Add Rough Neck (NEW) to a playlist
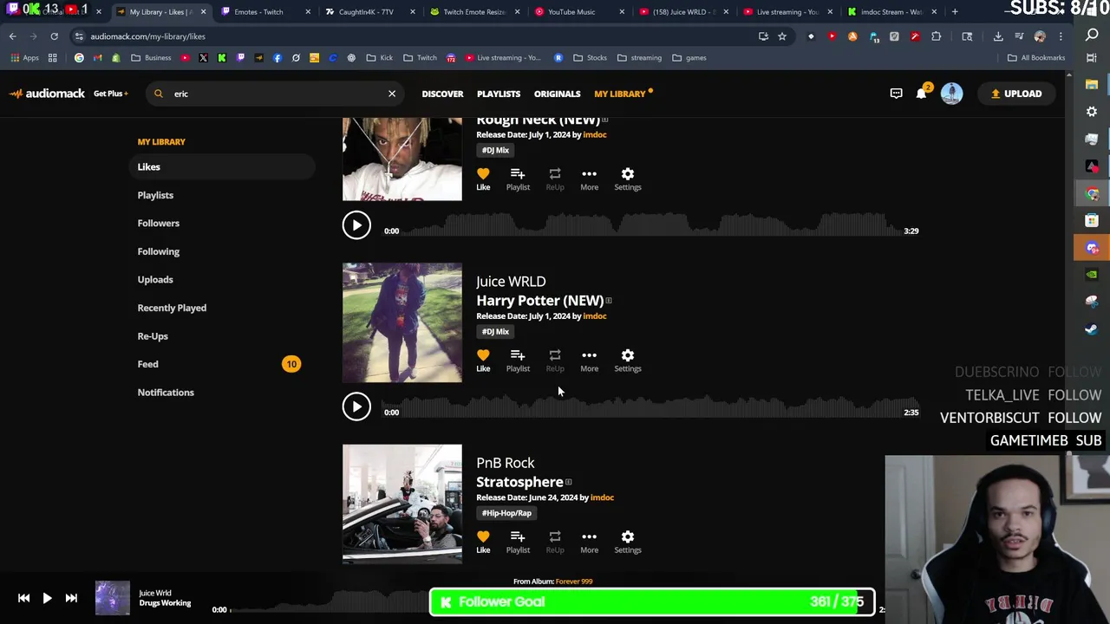Viewport: 1110px width, 624px height. (518, 179)
